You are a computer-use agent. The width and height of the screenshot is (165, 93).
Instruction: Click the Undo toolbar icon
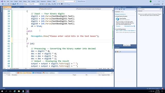(18, 4)
